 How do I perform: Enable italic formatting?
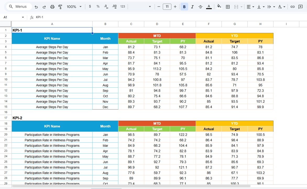click(x=192, y=7)
